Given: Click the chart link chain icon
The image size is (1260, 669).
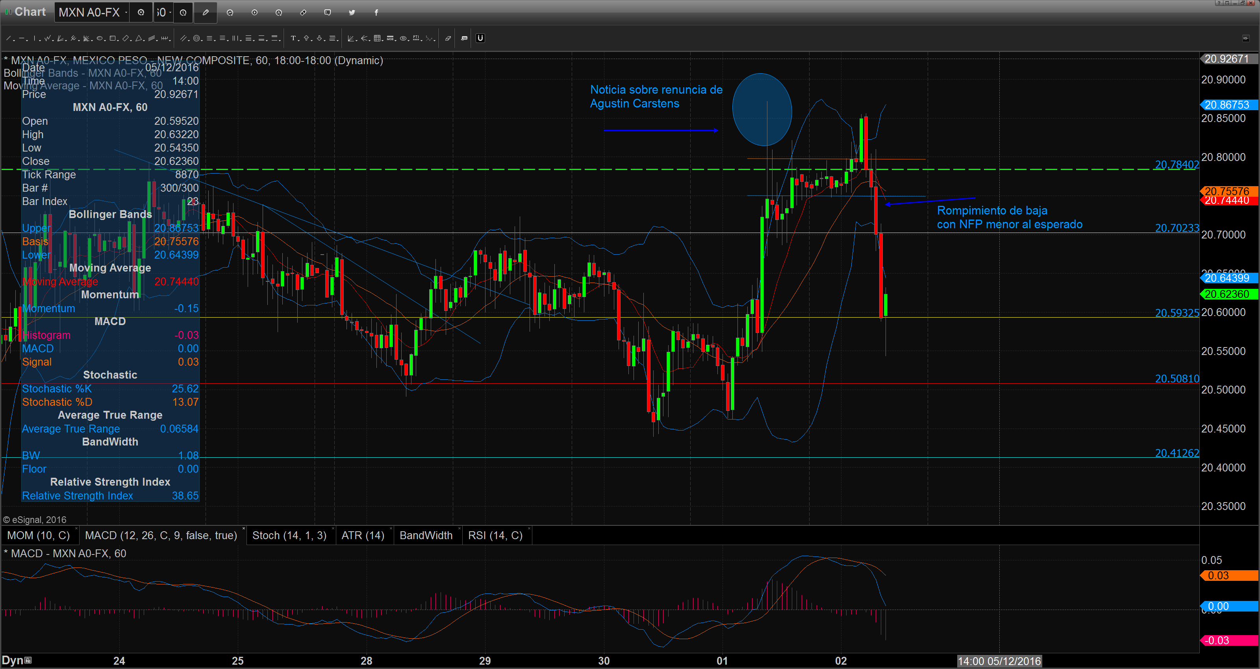Looking at the screenshot, I should 303,12.
